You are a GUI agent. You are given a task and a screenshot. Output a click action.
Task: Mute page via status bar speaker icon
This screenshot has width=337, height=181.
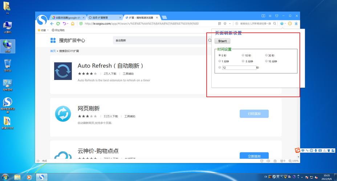point(268,161)
